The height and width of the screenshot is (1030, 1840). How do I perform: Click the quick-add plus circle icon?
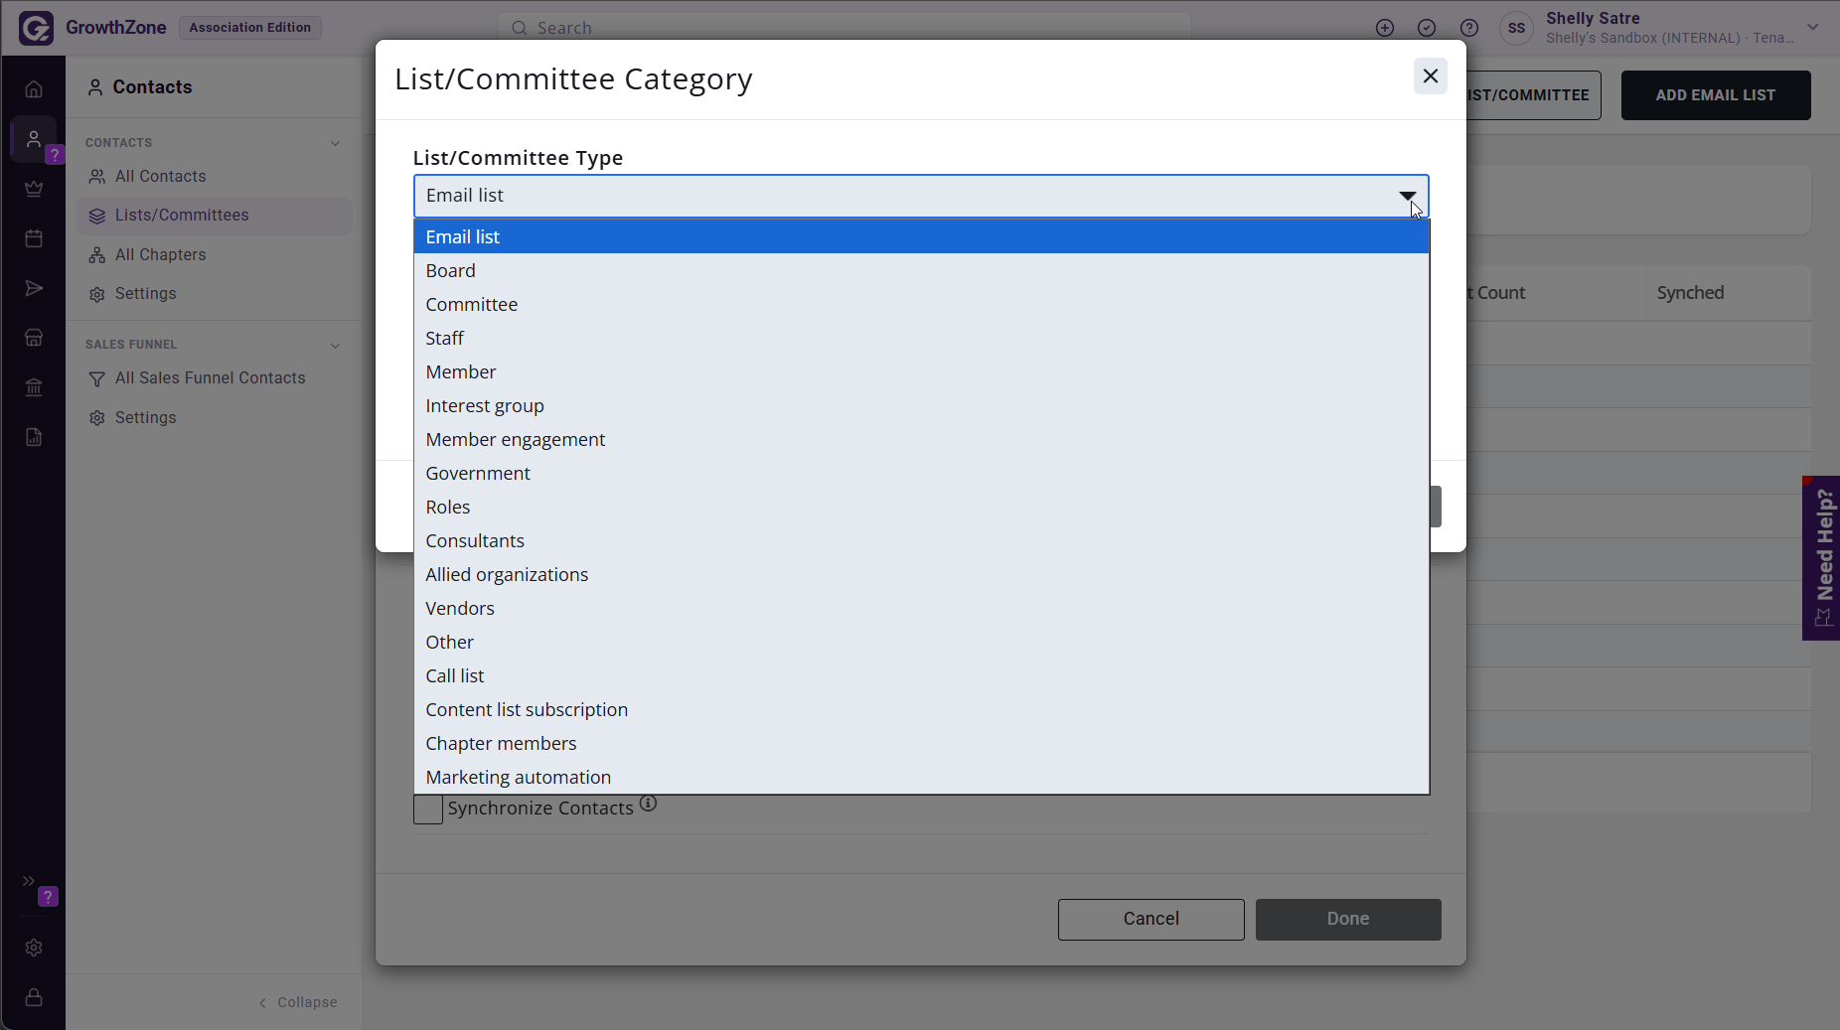click(x=1385, y=28)
